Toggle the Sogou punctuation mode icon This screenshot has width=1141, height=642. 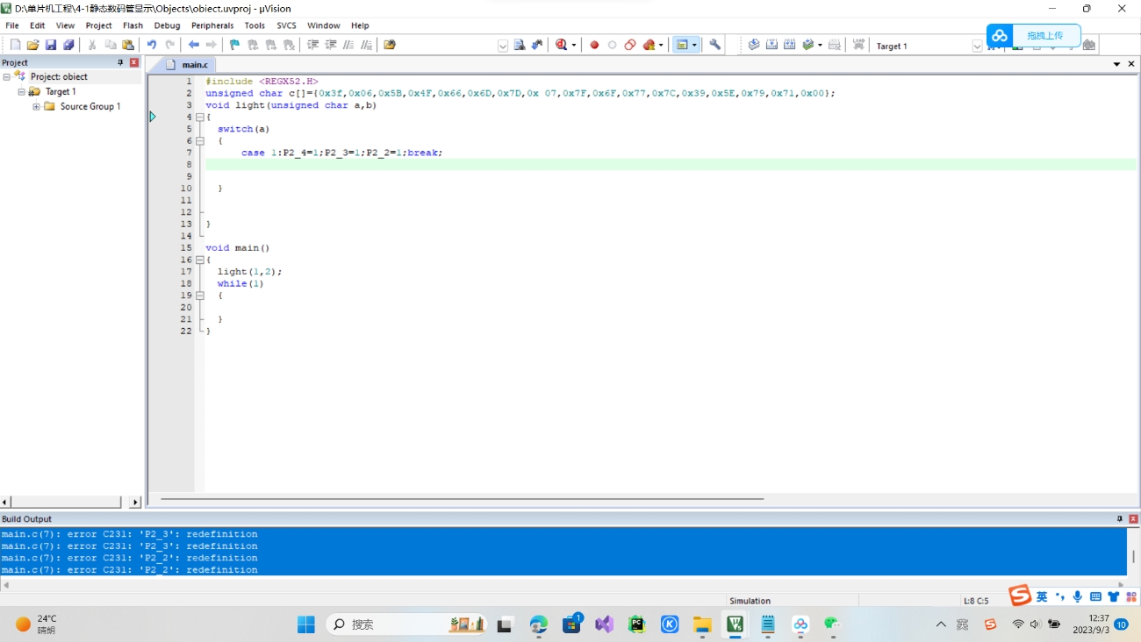[1060, 596]
